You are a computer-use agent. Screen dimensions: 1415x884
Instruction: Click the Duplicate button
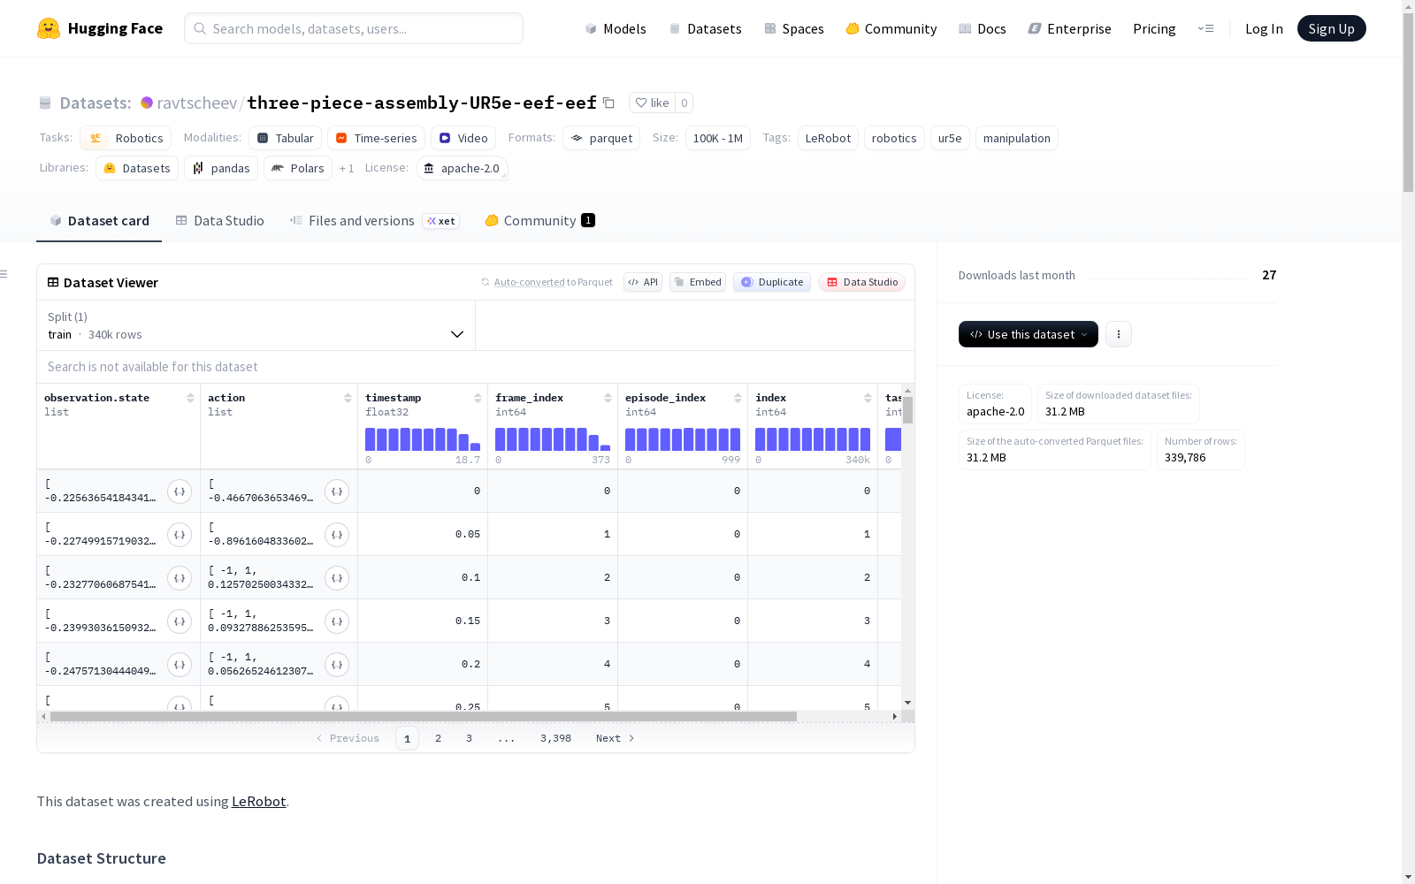(772, 282)
